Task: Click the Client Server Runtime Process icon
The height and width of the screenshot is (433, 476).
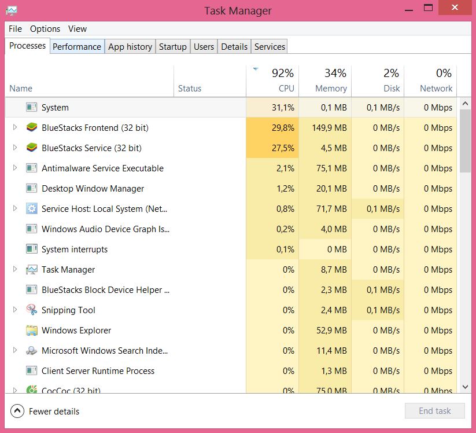Action: click(x=32, y=370)
